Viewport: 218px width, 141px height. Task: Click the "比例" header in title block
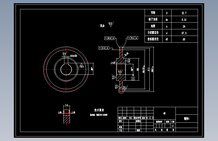coord(173,122)
